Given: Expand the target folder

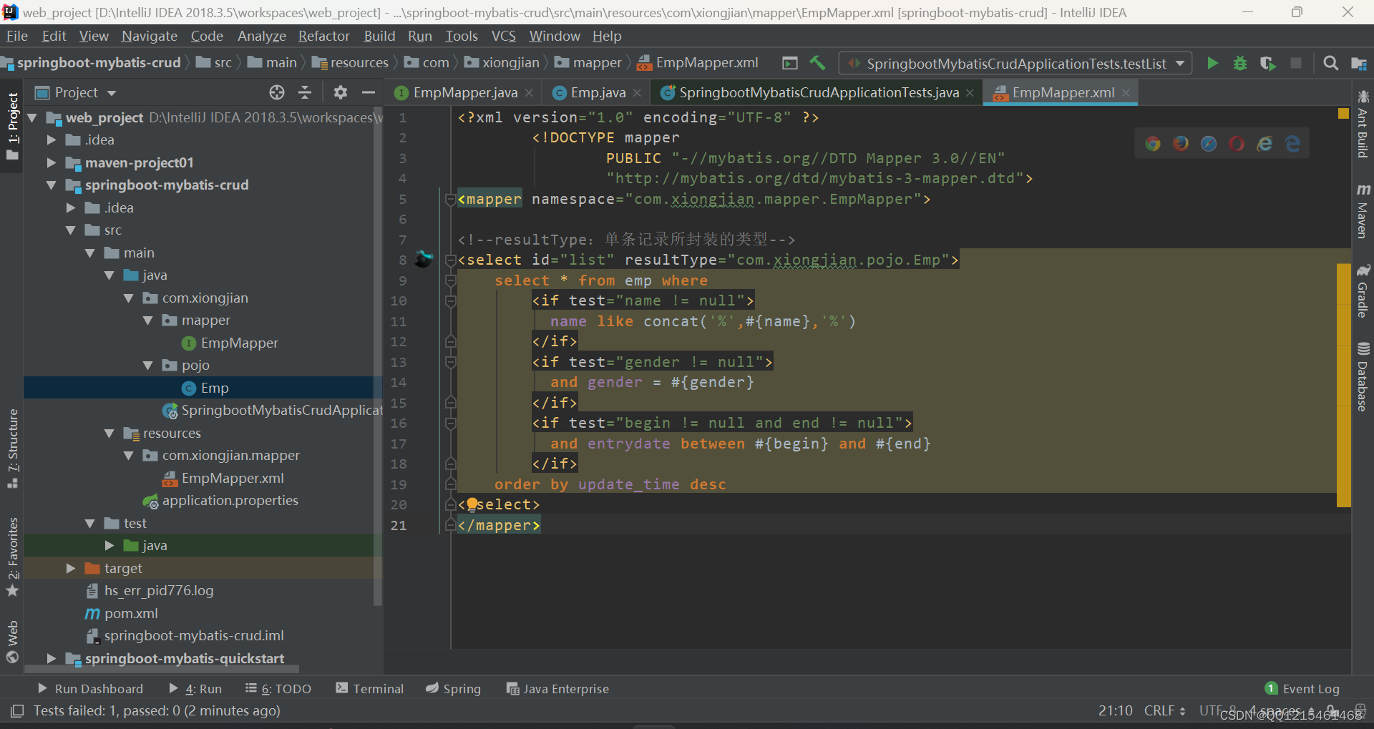Looking at the screenshot, I should pos(70,568).
